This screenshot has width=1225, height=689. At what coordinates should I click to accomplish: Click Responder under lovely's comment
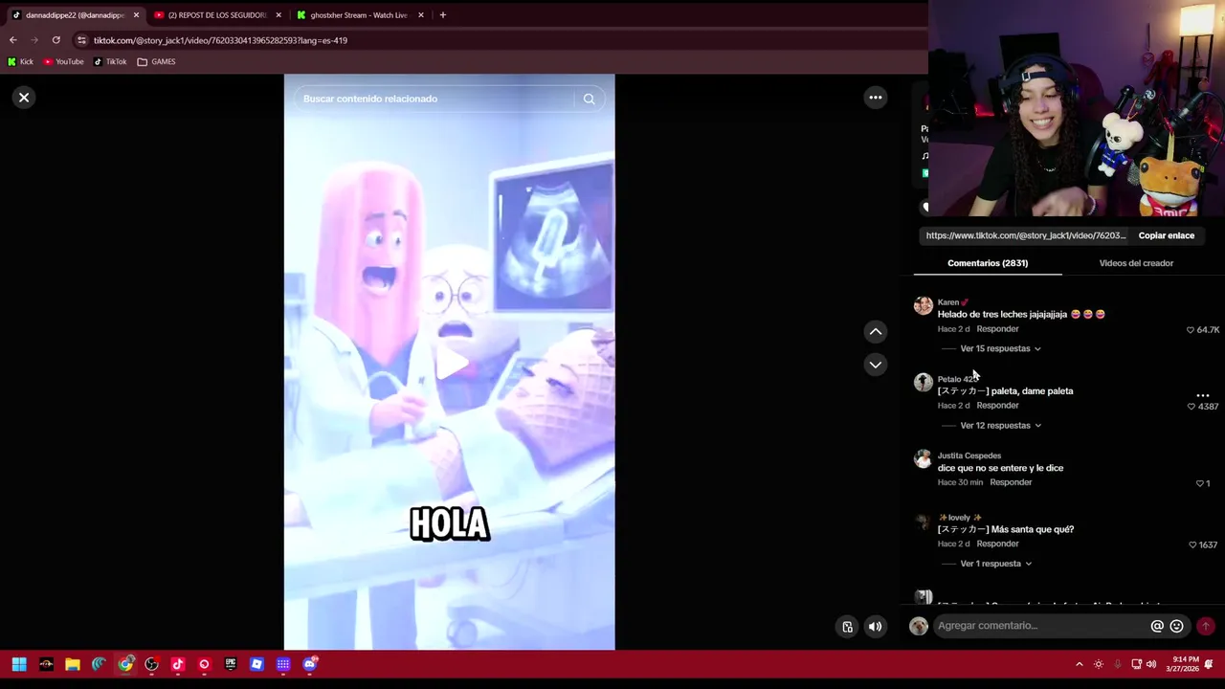click(x=997, y=544)
